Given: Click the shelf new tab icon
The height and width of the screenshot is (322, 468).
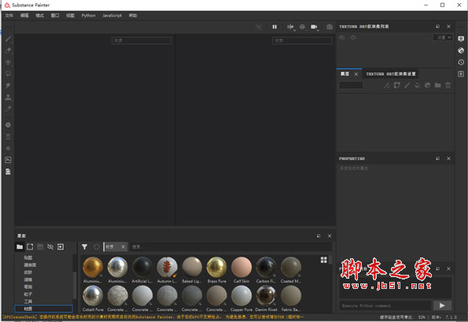Looking at the screenshot, I should pyautogui.click(x=30, y=246).
